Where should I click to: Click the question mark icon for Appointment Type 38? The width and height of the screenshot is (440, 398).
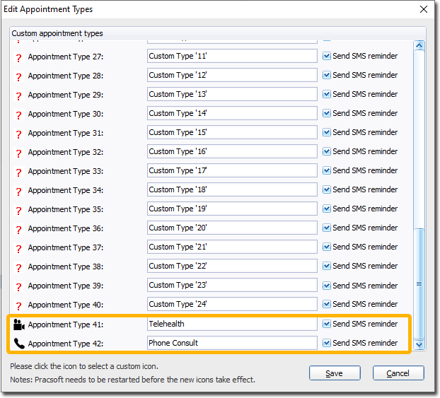coord(18,267)
